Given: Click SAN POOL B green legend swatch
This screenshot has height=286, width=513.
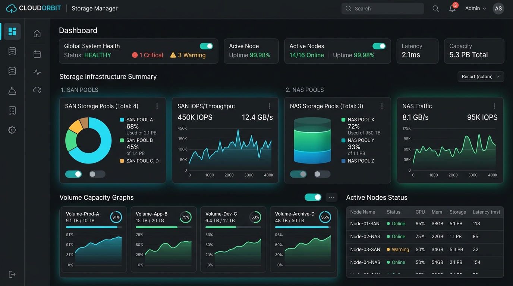Looking at the screenshot, I should click(122, 140).
